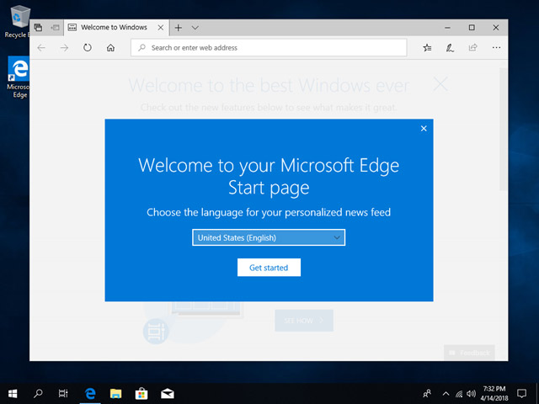Minimize the Edge window
This screenshot has width=539, height=404.
tap(447, 28)
